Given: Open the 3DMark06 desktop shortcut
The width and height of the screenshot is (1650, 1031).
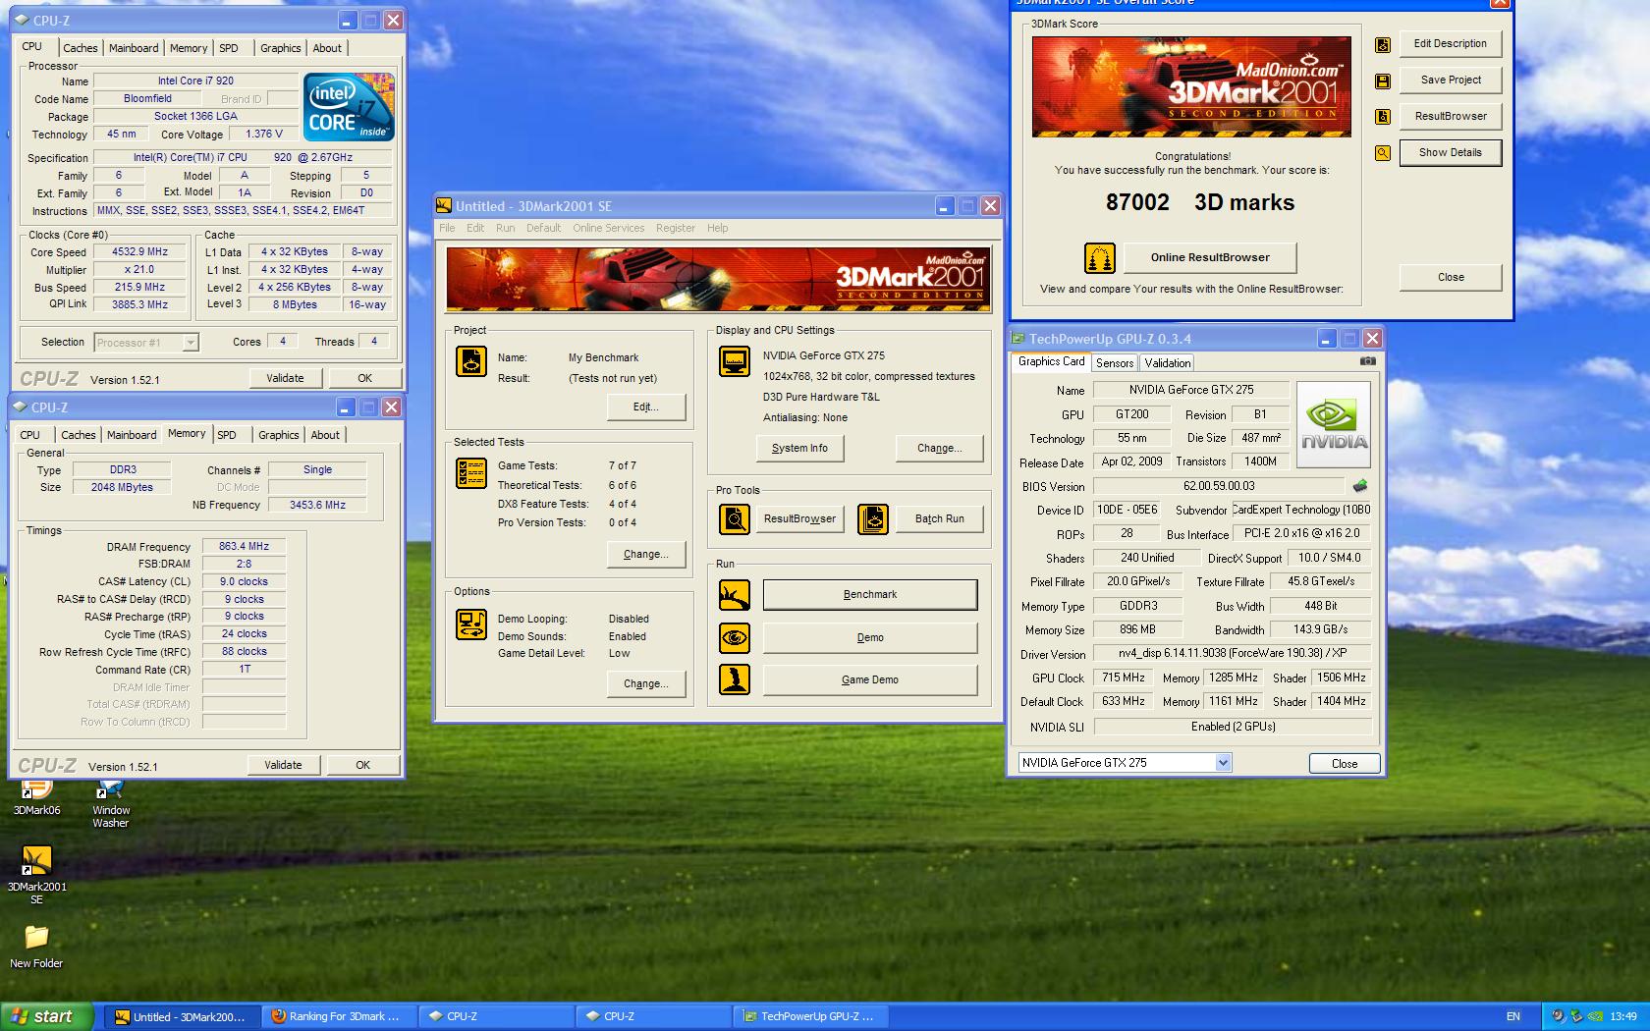Looking at the screenshot, I should point(36,797).
